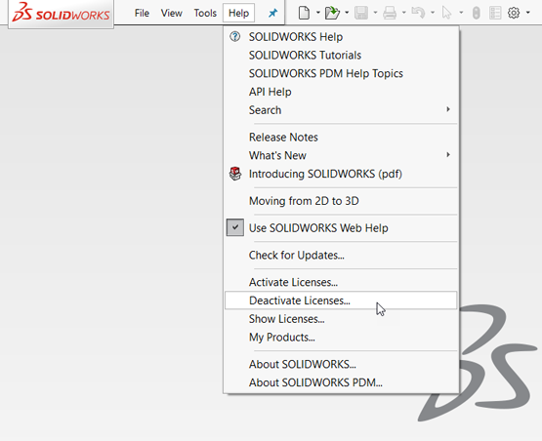Click the Save disk icon
Image resolution: width=542 pixels, height=441 pixels.
361,13
